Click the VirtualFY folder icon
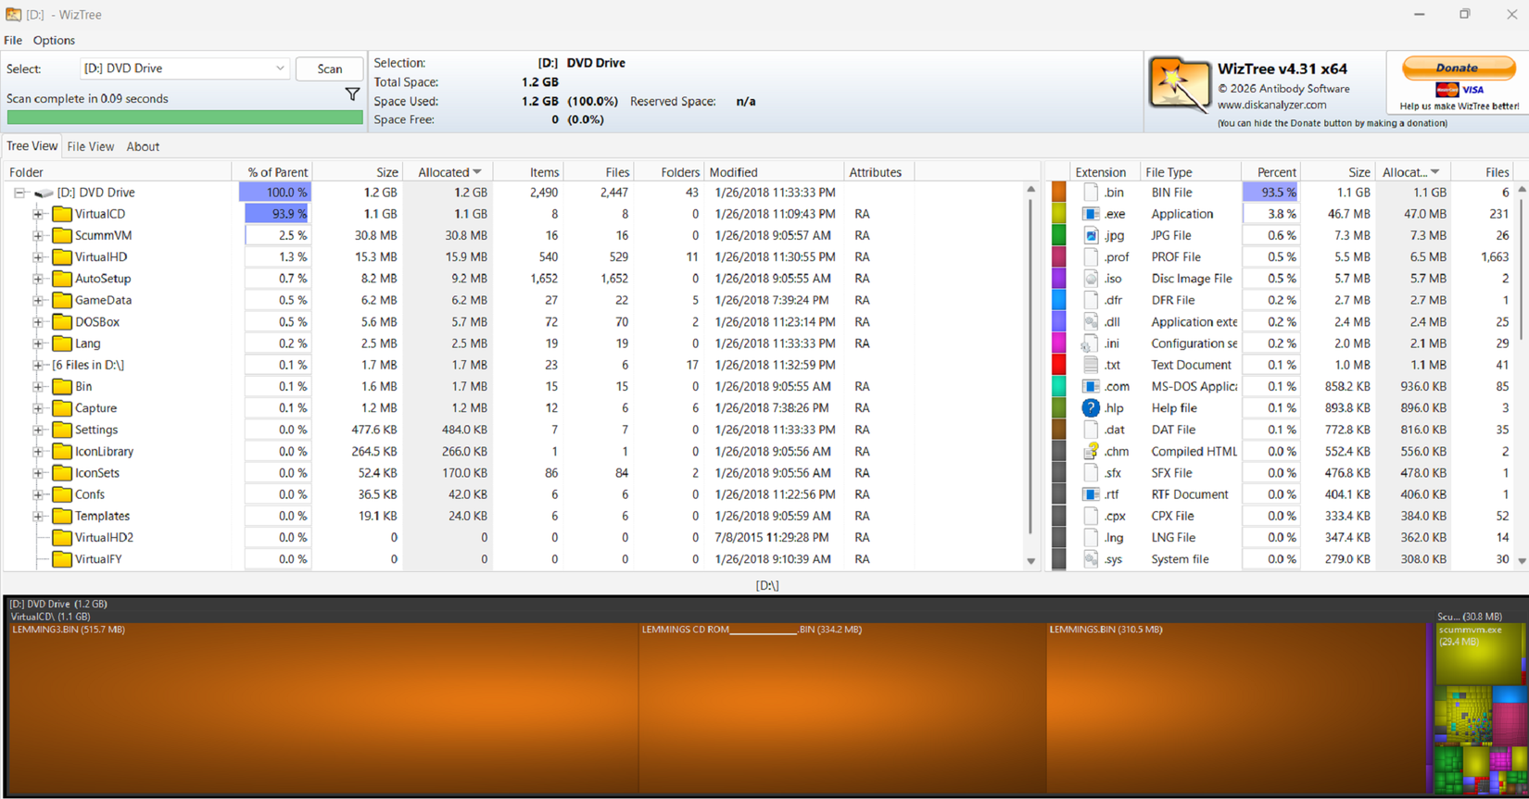1529x799 pixels. [62, 559]
